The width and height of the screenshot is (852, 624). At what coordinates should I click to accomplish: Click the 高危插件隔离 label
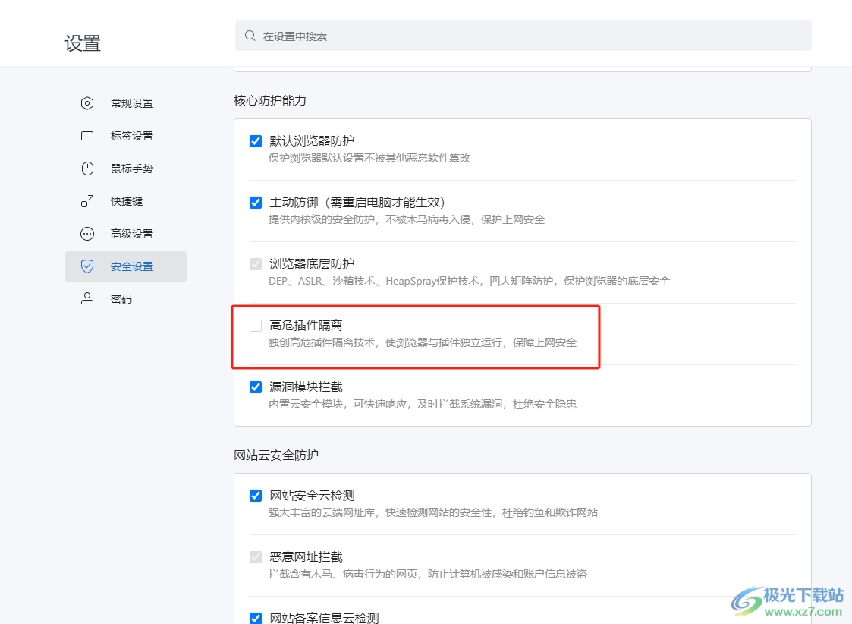(306, 325)
